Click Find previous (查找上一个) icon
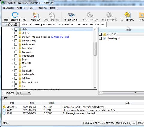The height and width of the screenshot is (127, 144). [x=90, y=15]
